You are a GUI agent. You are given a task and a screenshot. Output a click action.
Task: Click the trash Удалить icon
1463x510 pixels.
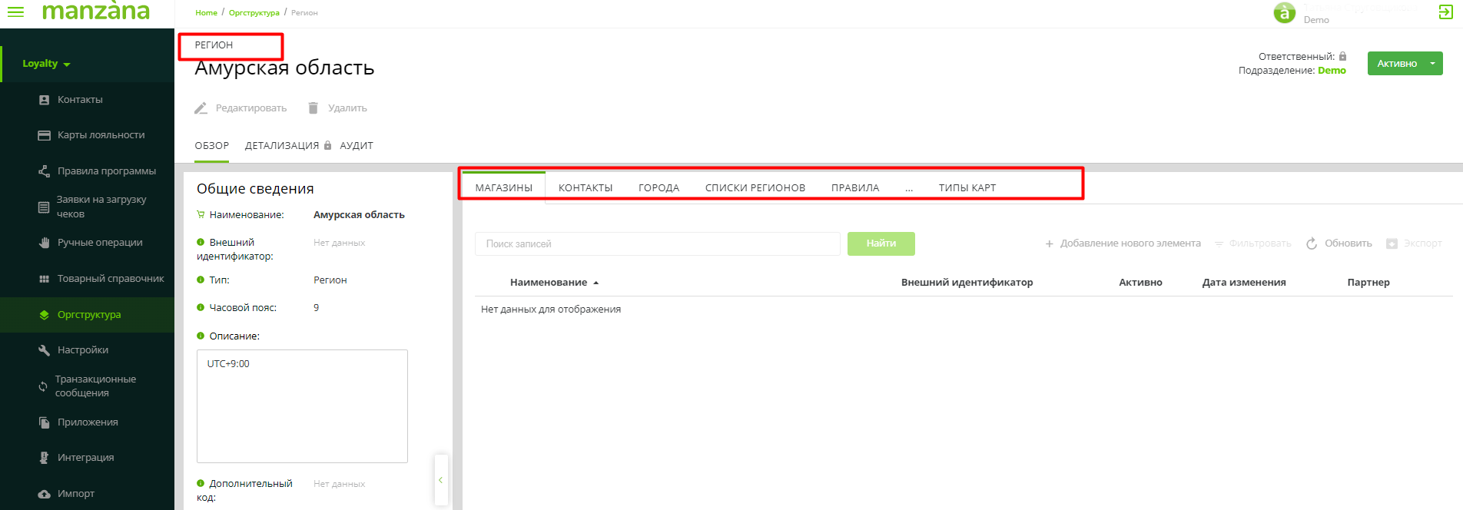click(x=313, y=108)
